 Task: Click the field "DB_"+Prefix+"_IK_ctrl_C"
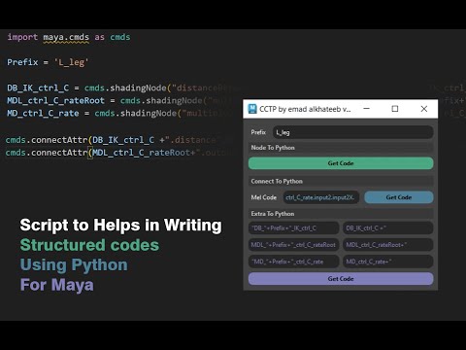293,228
